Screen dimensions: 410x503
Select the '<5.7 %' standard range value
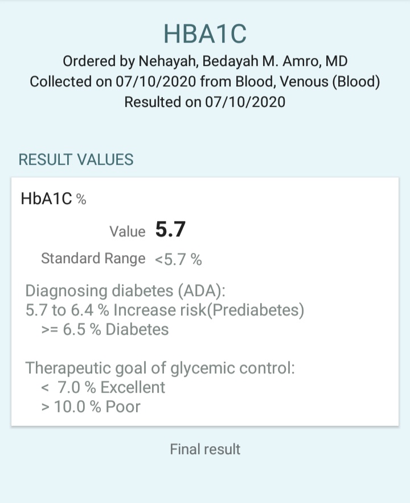tap(178, 260)
